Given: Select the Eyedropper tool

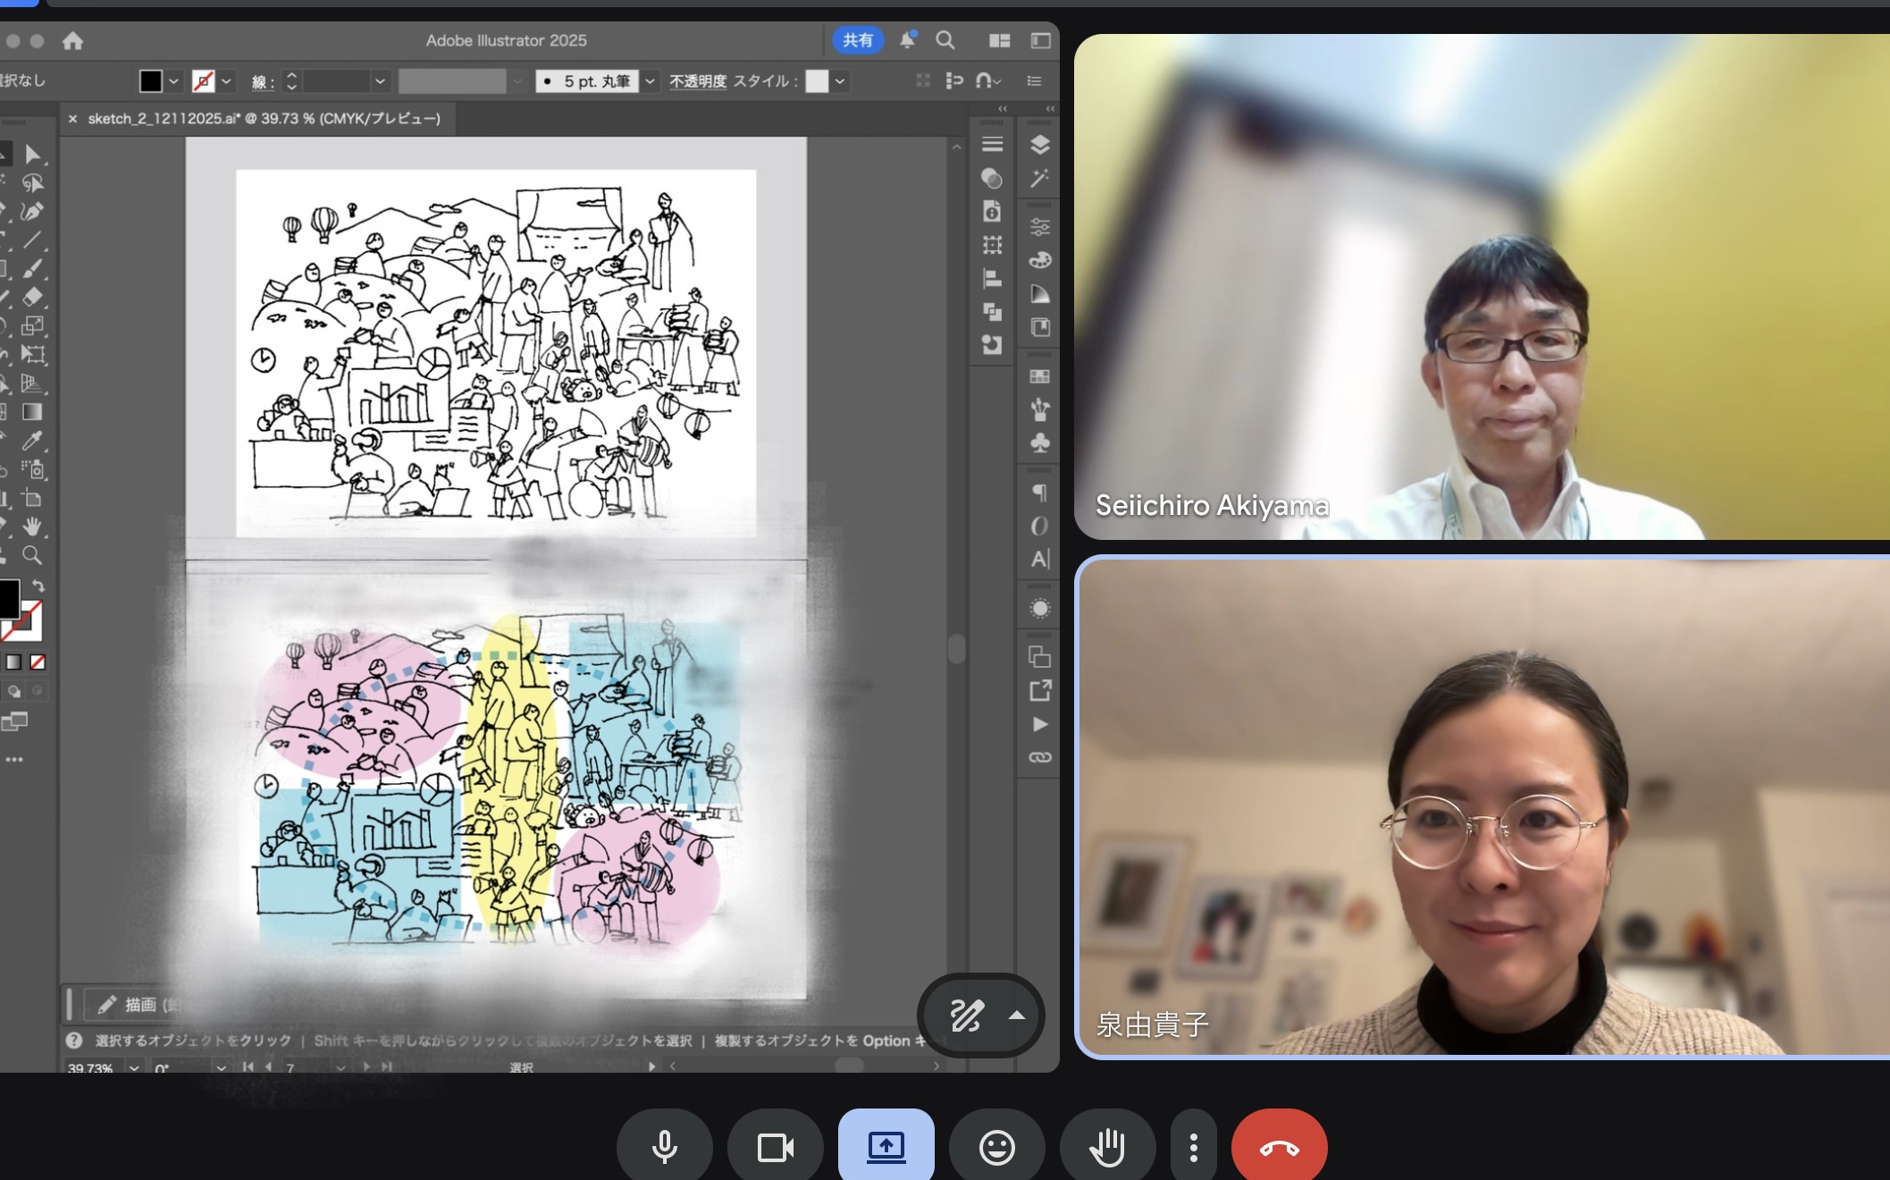Looking at the screenshot, I should [32, 440].
